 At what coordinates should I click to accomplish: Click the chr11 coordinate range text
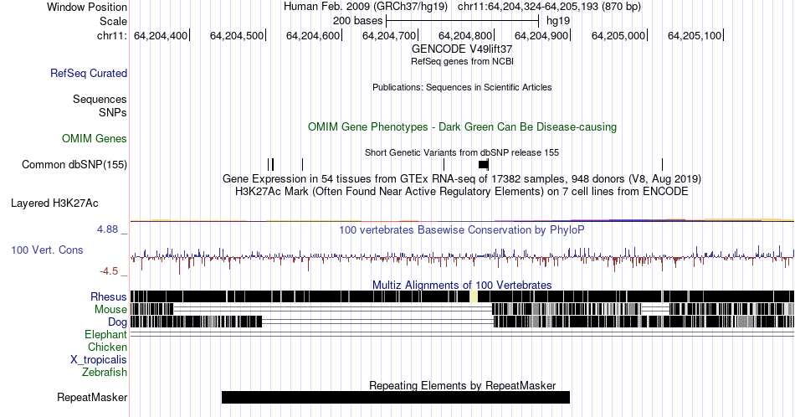tap(549, 7)
